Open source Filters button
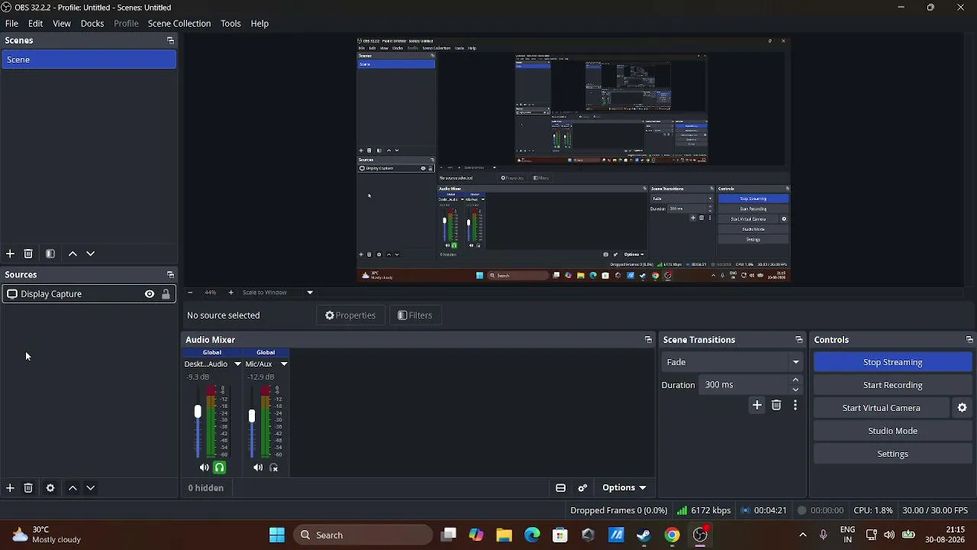The image size is (977, 550). coord(415,315)
